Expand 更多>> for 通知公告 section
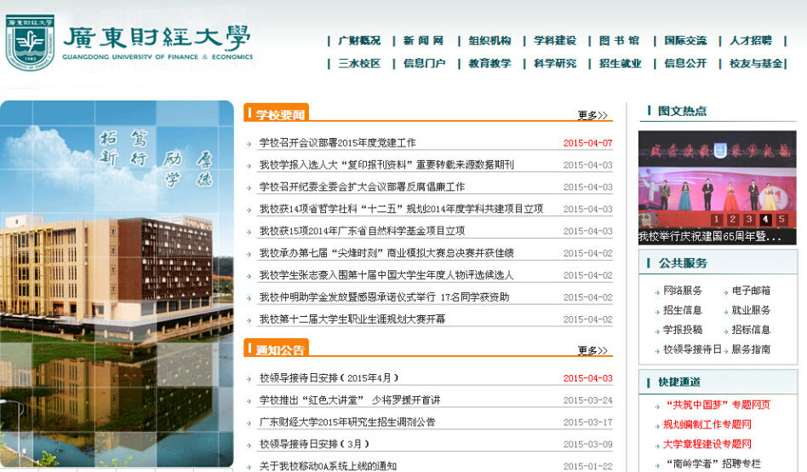 pyautogui.click(x=592, y=350)
